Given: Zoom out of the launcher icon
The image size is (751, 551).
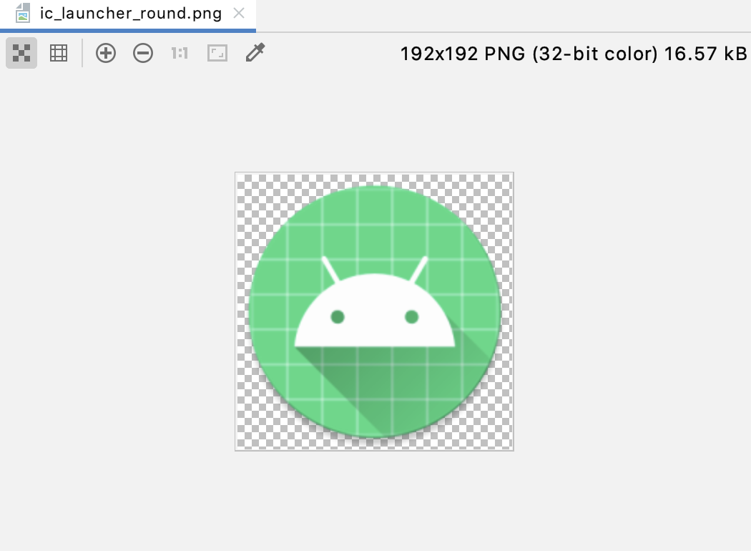Looking at the screenshot, I should (142, 53).
